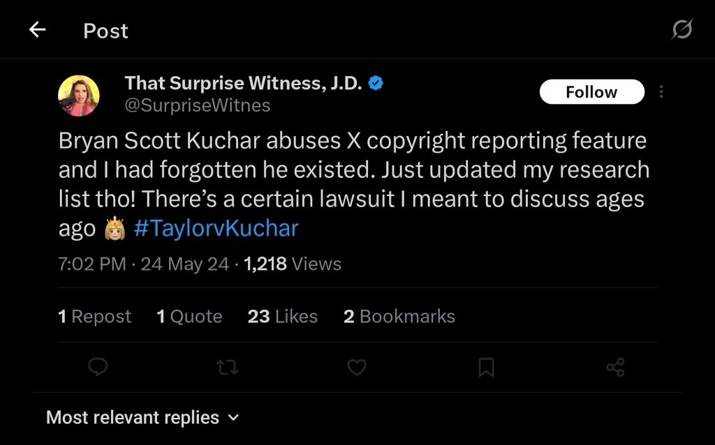Click the blue verified badge

[x=376, y=84]
